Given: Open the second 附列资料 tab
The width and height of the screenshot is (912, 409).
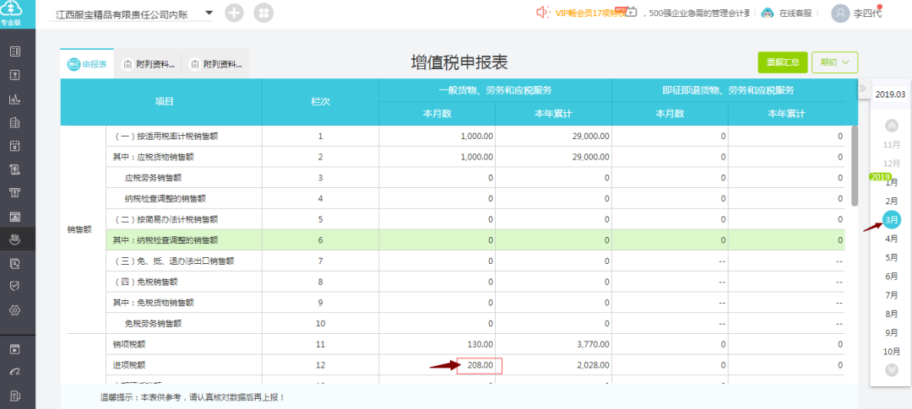Looking at the screenshot, I should click(216, 64).
